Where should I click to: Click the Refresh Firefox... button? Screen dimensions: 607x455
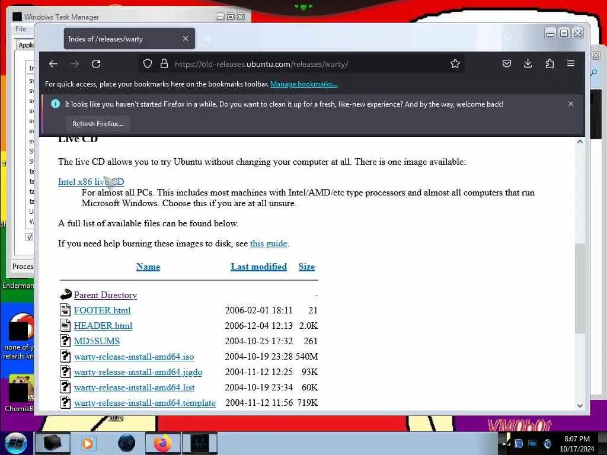[98, 124]
